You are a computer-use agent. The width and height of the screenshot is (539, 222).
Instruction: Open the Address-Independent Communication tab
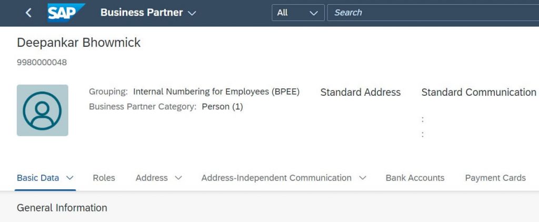click(276, 178)
